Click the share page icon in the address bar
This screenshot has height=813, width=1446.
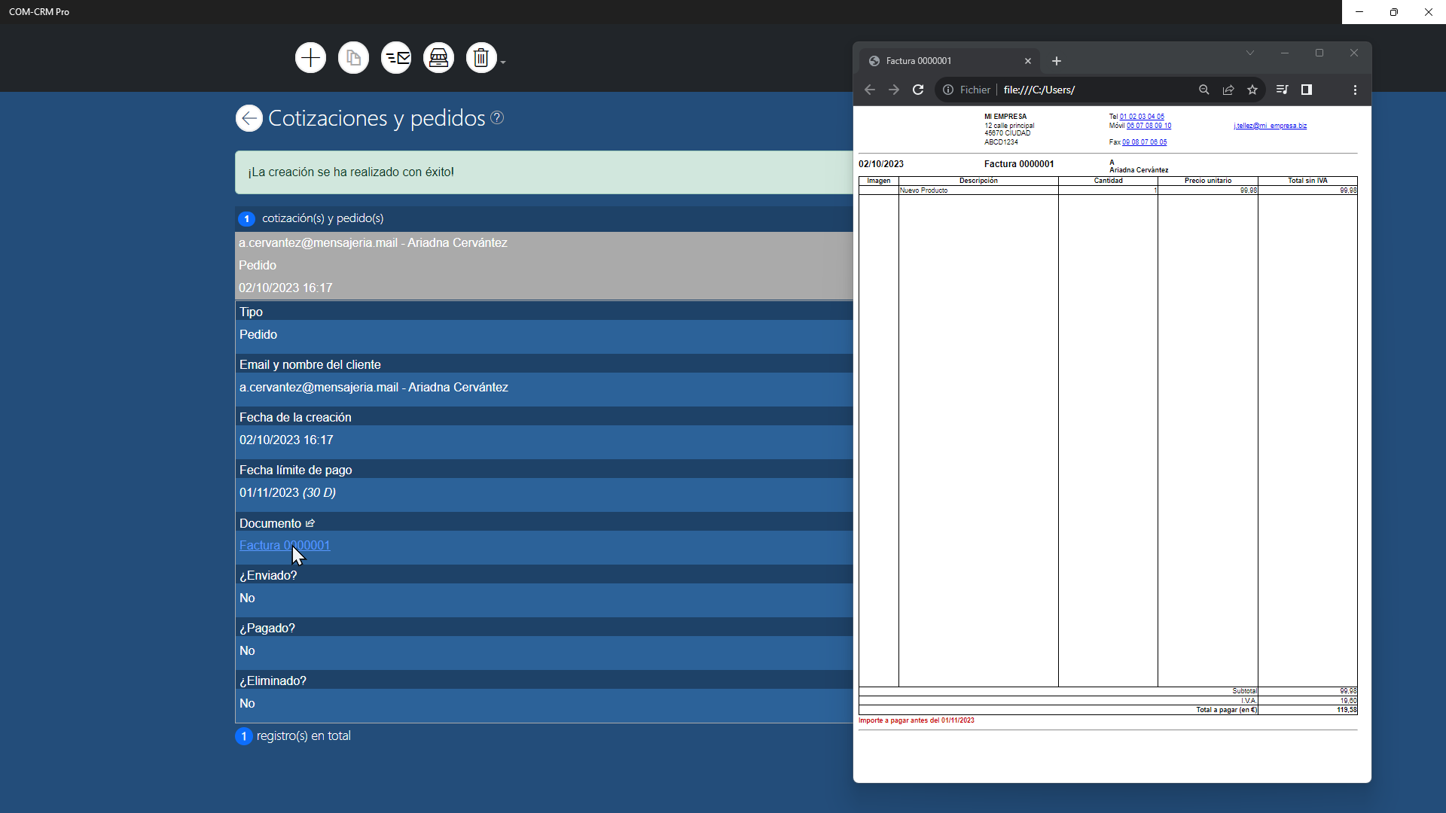[1228, 90]
